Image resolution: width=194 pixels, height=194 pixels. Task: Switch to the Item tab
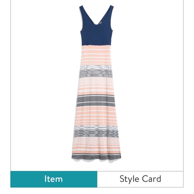click(x=54, y=179)
